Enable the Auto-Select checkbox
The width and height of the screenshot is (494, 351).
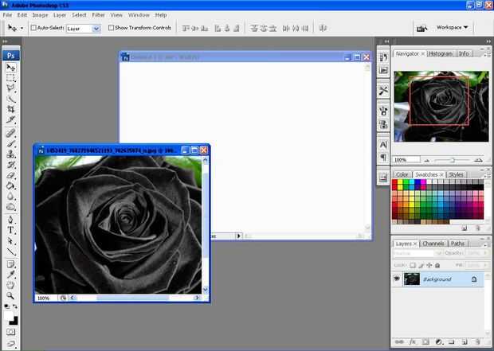[33, 28]
